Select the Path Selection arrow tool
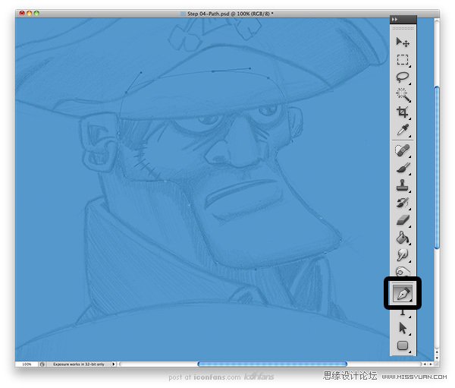This screenshot has height=388, width=455. click(403, 328)
